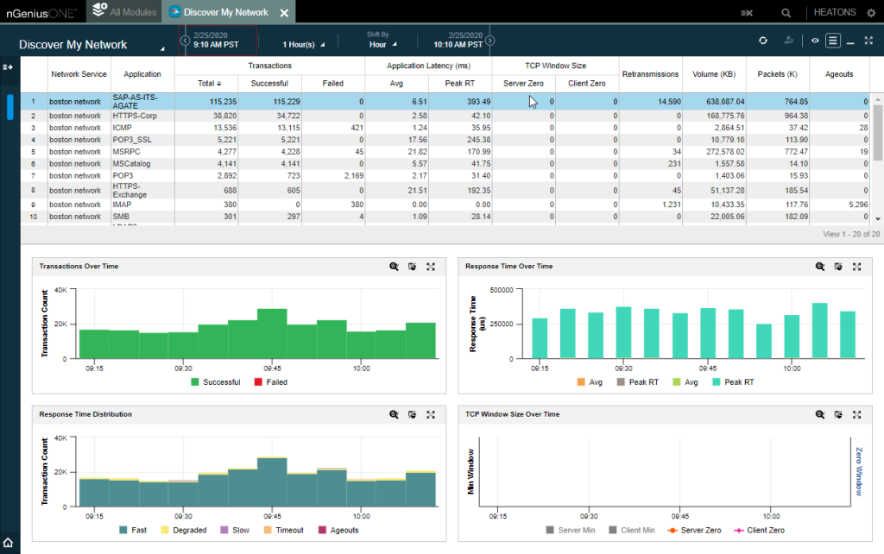Zoom the TCP Window Size Over Time chart

(820, 415)
